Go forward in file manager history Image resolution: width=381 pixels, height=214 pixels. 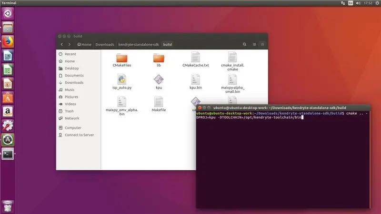(70, 44)
